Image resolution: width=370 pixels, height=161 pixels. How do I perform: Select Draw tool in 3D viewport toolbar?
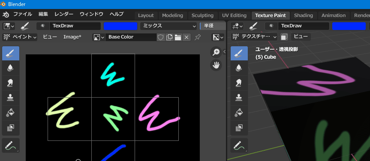(x=239, y=54)
